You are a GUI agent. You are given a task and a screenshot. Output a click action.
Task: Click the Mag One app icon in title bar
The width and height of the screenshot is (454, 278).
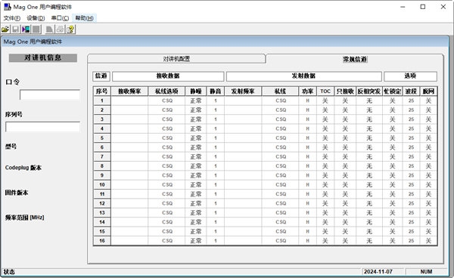(7, 7)
